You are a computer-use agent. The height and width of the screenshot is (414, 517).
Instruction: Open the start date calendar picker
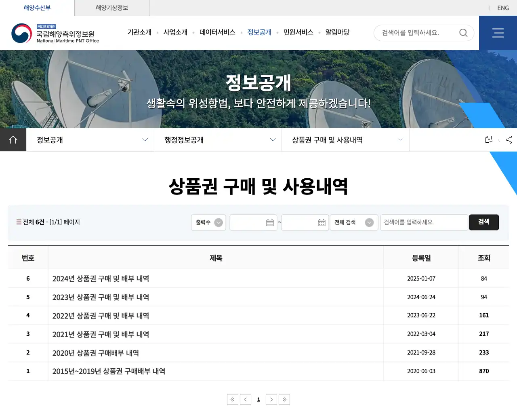click(x=270, y=223)
